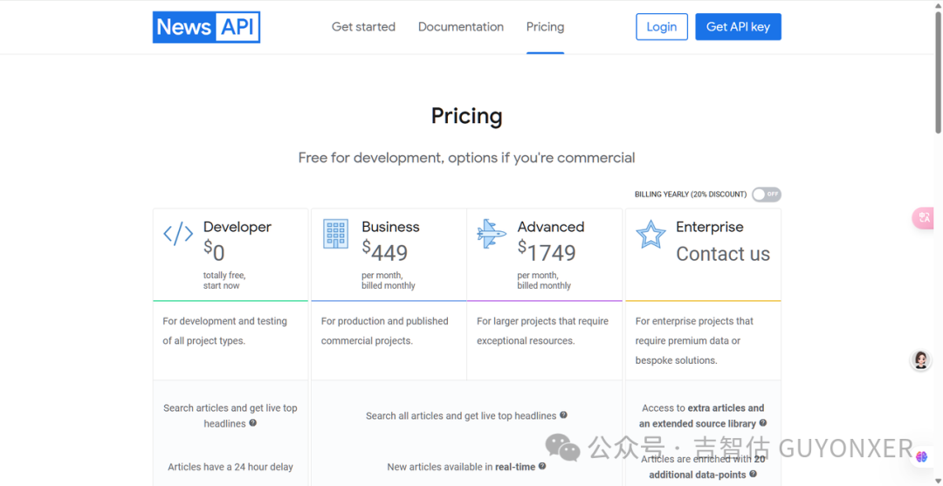
Task: Enable the yearly billing discount toggle
Action: [767, 195]
